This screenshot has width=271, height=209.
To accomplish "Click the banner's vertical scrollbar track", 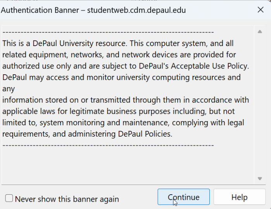I will click(260, 104).
